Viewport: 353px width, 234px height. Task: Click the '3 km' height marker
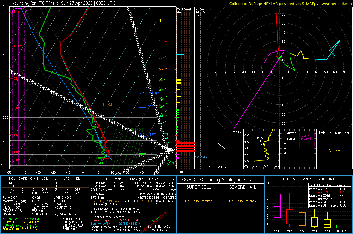(17, 135)
